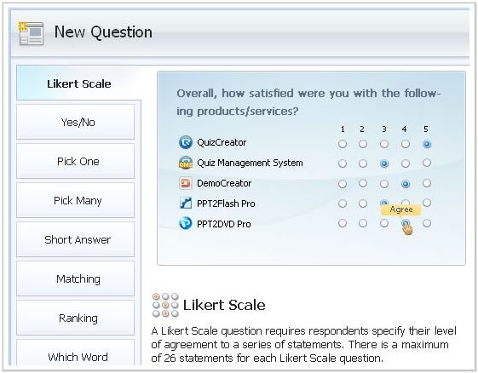
Task: Select rating 2 for DemoCreator
Action: point(363,183)
